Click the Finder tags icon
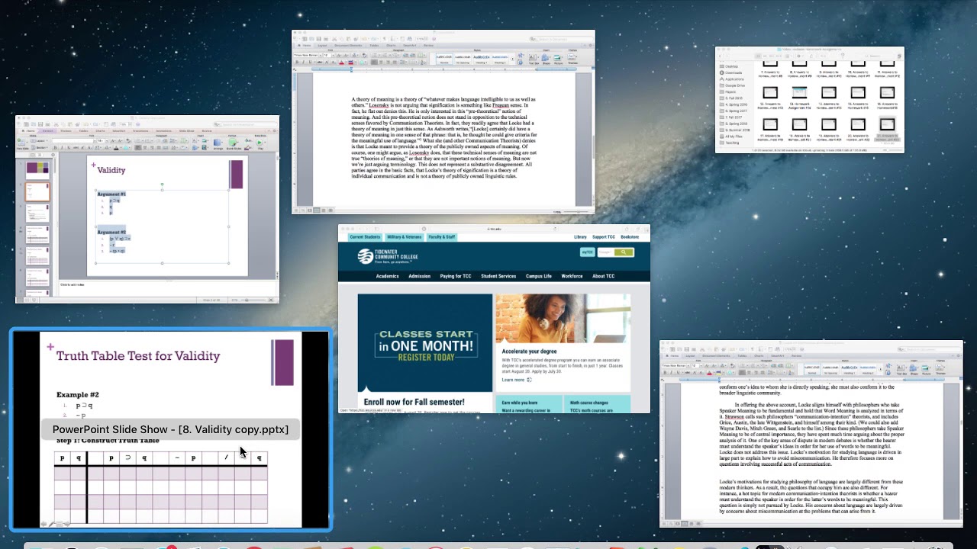 coord(823,56)
